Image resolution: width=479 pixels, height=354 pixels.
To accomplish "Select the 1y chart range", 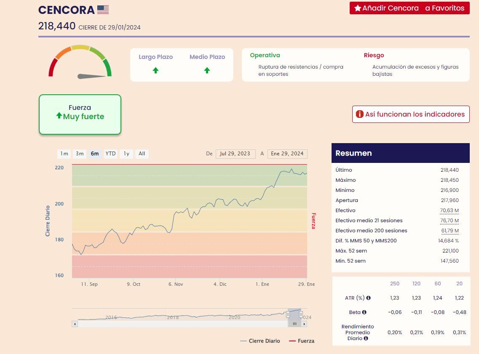I will [126, 154].
